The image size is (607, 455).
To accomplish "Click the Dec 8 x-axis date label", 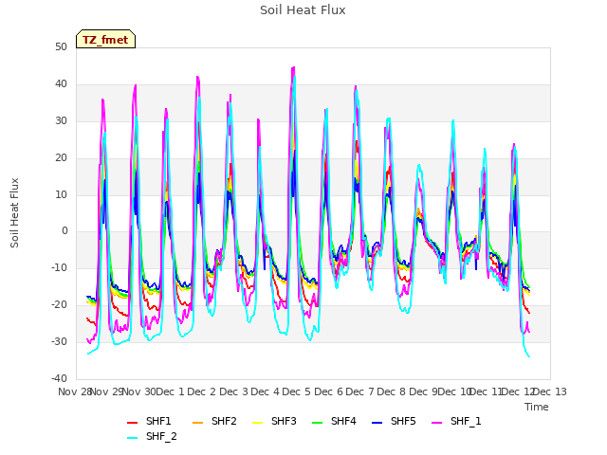I will (391, 391).
